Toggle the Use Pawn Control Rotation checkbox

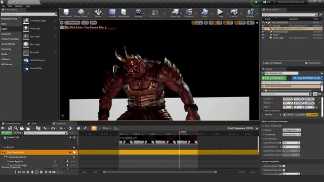coord(284,170)
